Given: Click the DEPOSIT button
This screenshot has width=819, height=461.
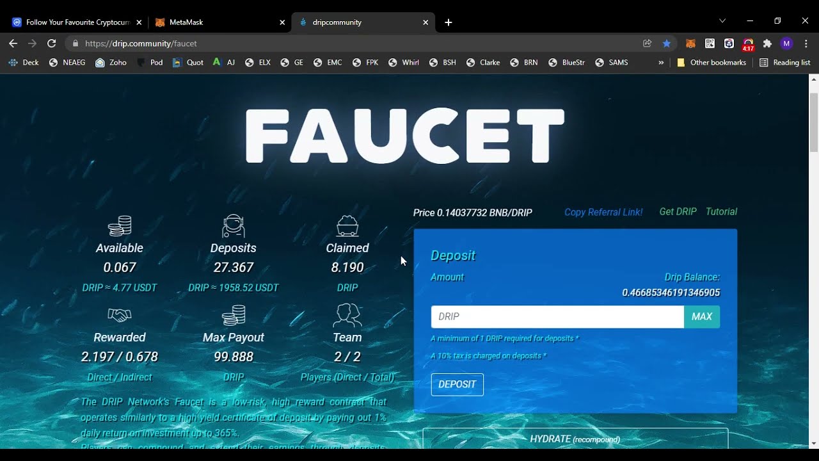Looking at the screenshot, I should (457, 385).
